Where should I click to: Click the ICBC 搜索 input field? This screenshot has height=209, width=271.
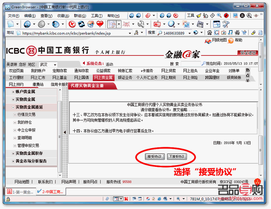pyautogui.click(x=191, y=64)
